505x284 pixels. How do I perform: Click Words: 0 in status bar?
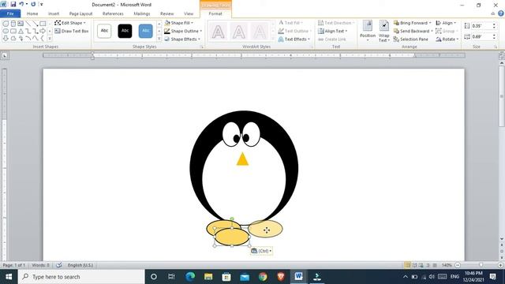pos(40,265)
